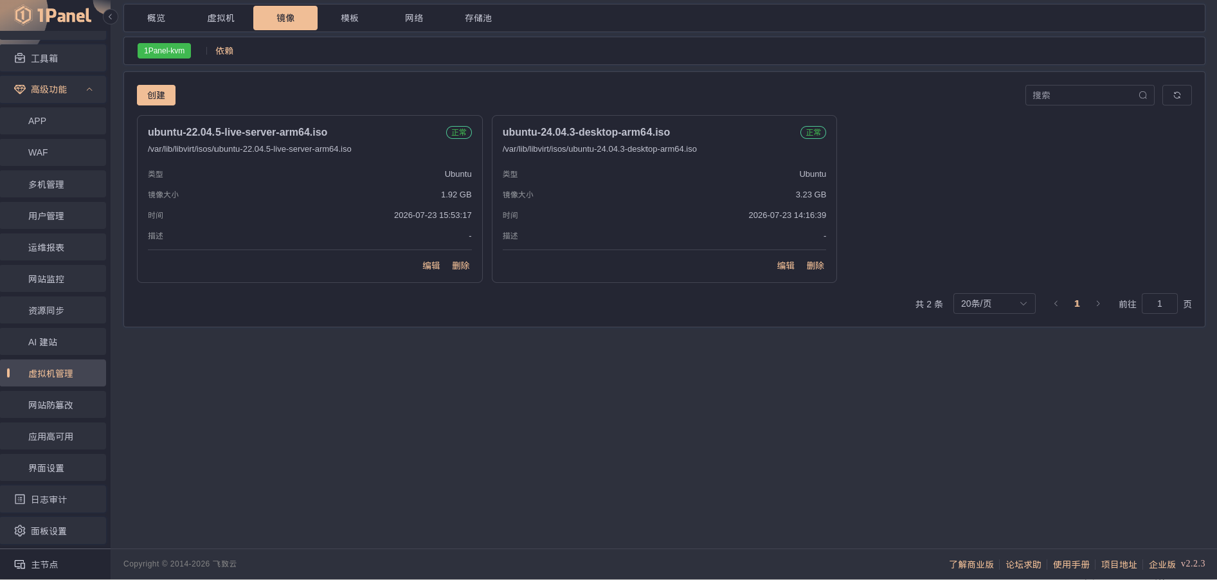Switch to the 网络 tab
Screen dimensions: 1217x580
click(x=414, y=18)
